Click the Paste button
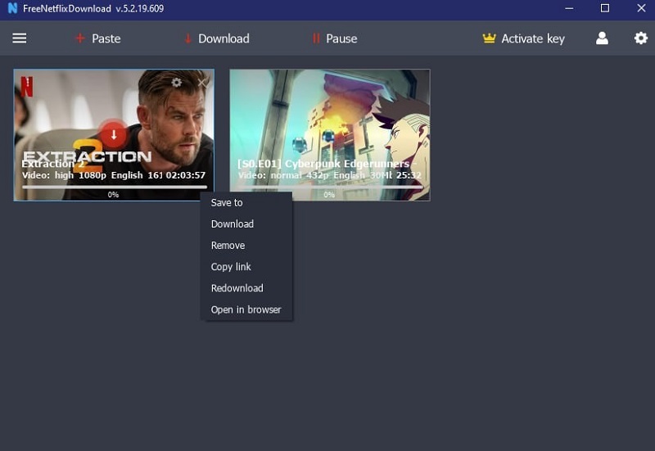The height and width of the screenshot is (451, 655). 98,38
